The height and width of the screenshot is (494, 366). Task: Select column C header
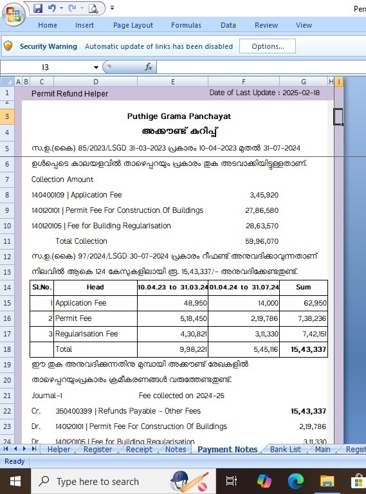click(x=42, y=82)
